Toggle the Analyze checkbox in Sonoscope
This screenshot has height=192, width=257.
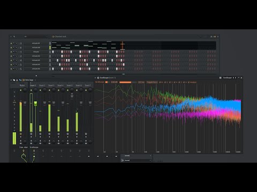(x=192, y=82)
